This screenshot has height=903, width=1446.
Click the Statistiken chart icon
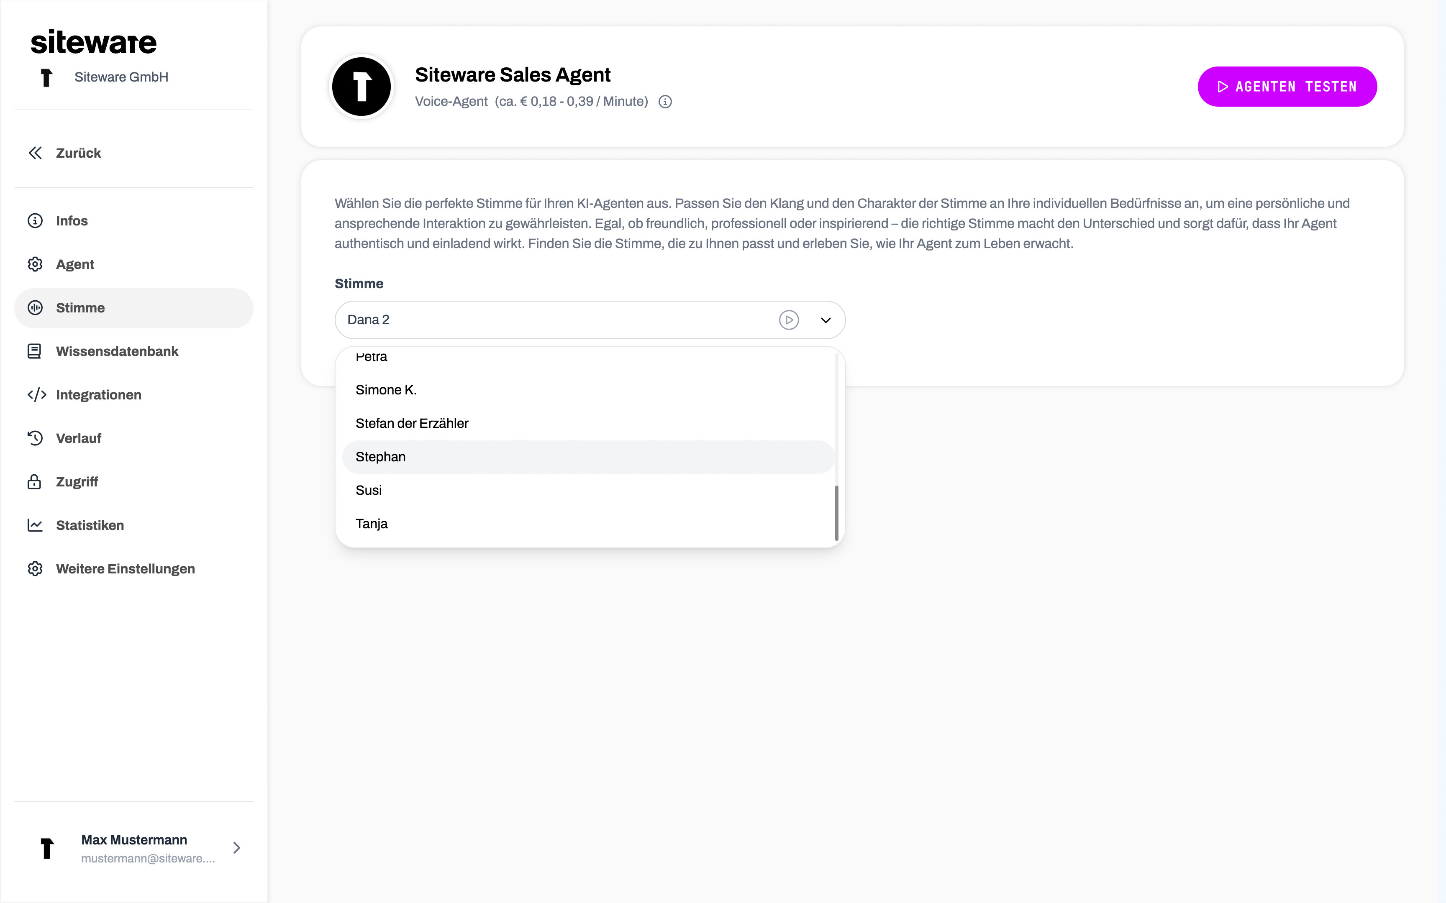tap(35, 526)
